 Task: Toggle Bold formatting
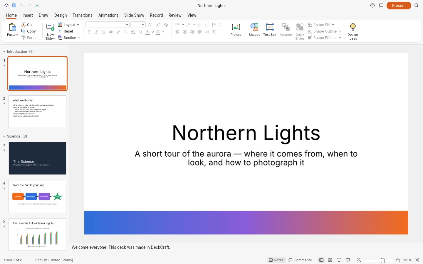click(89, 32)
